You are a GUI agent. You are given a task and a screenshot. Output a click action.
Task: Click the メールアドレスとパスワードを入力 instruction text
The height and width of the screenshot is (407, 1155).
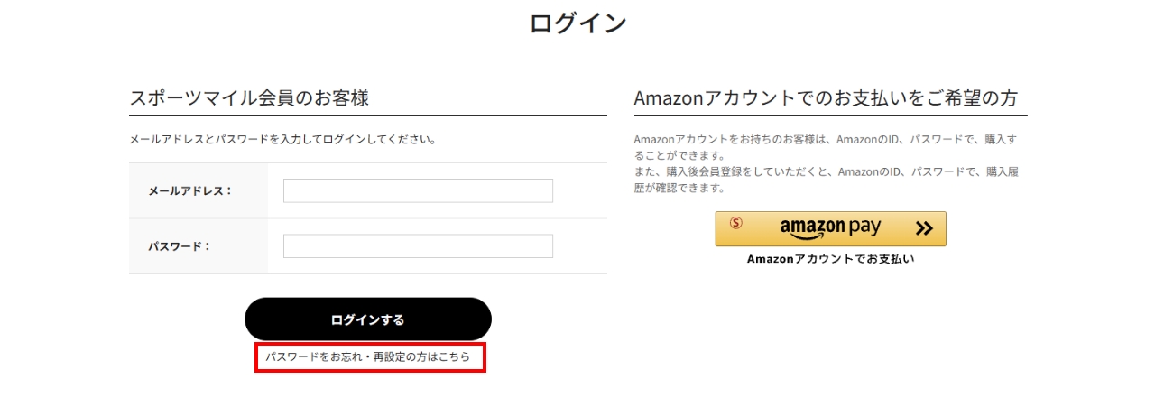[282, 140]
